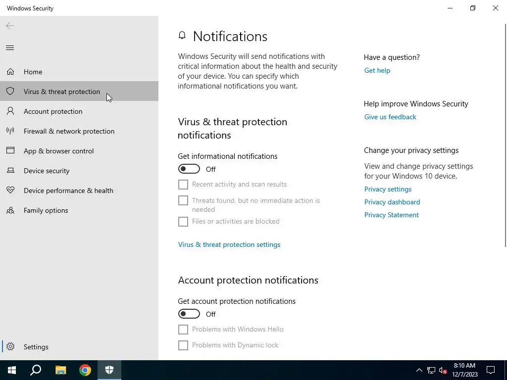The width and height of the screenshot is (507, 380).
Task: Click the vertical scrollbar thumb
Action: click(506, 135)
